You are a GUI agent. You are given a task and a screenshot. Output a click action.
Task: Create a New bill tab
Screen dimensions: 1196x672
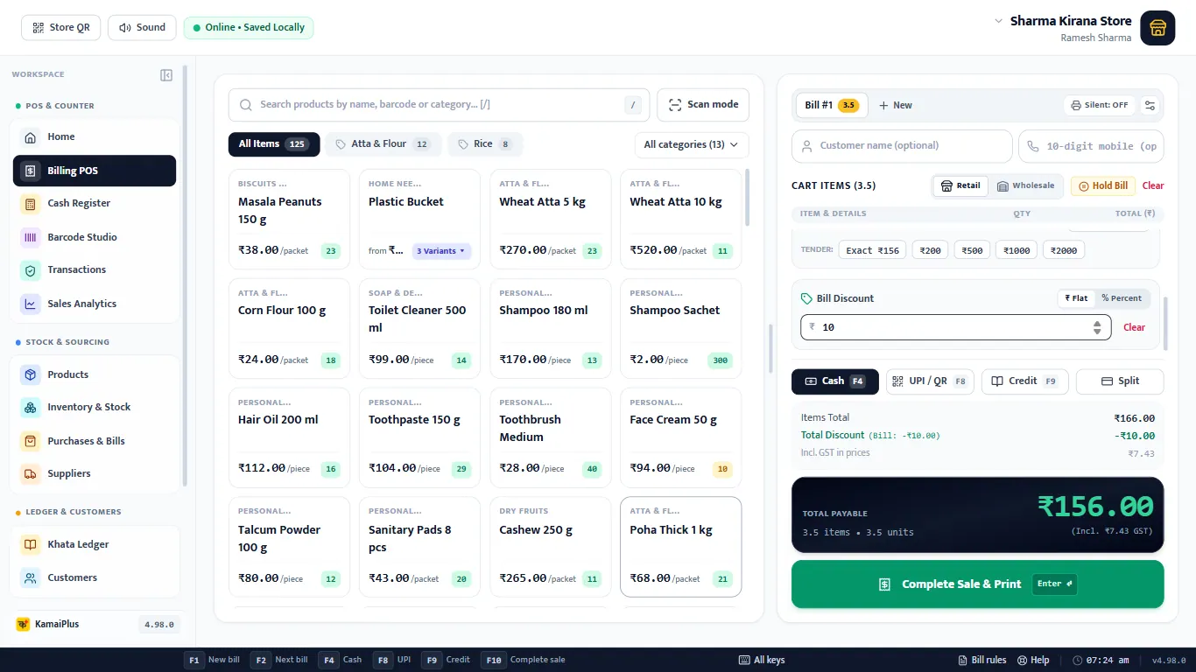pyautogui.click(x=895, y=105)
